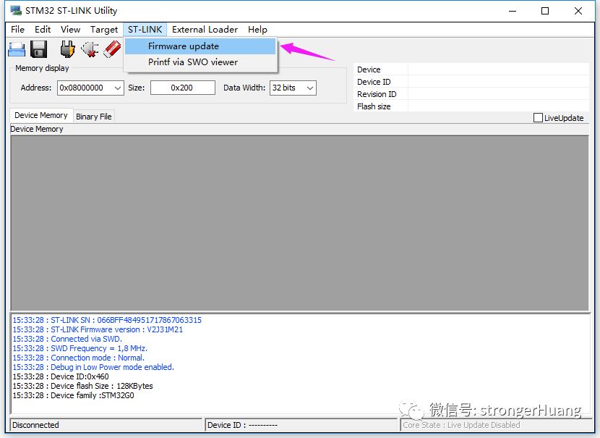Screen dimensions: 600x438
Task: Click the Device ID:0x460 log line
Action: click(61, 376)
